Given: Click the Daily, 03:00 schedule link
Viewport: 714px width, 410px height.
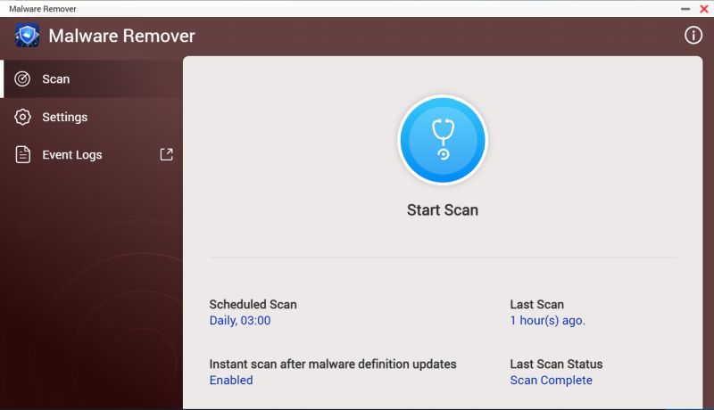Looking at the screenshot, I should (240, 321).
